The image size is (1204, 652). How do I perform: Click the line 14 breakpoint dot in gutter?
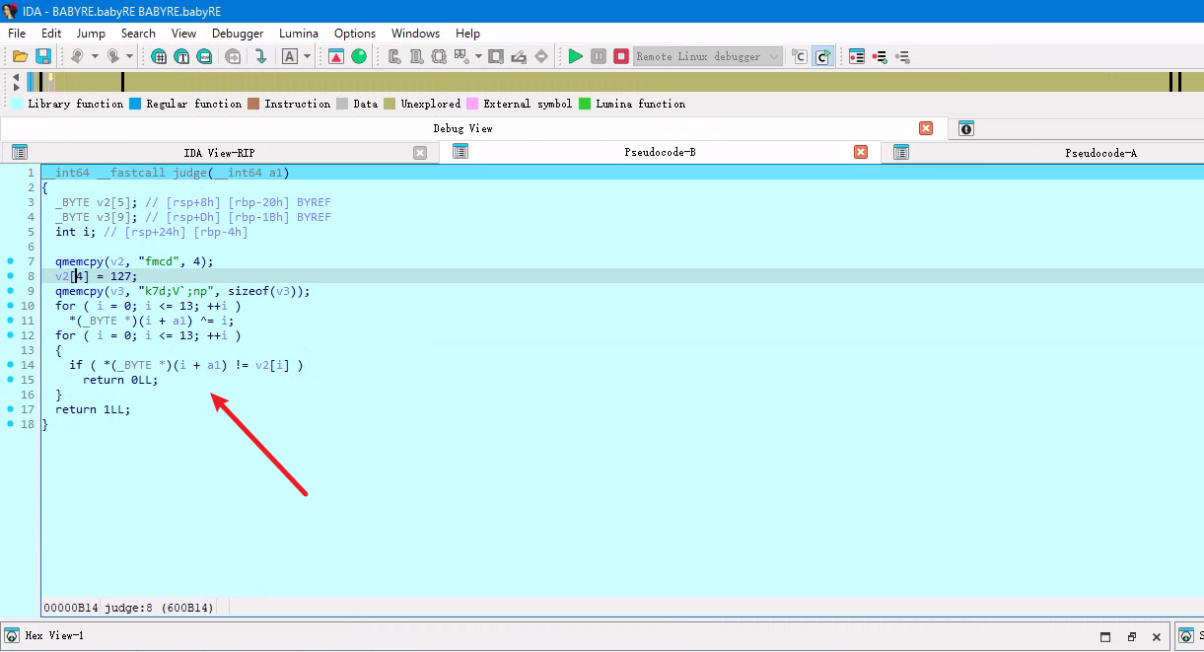[x=11, y=365]
